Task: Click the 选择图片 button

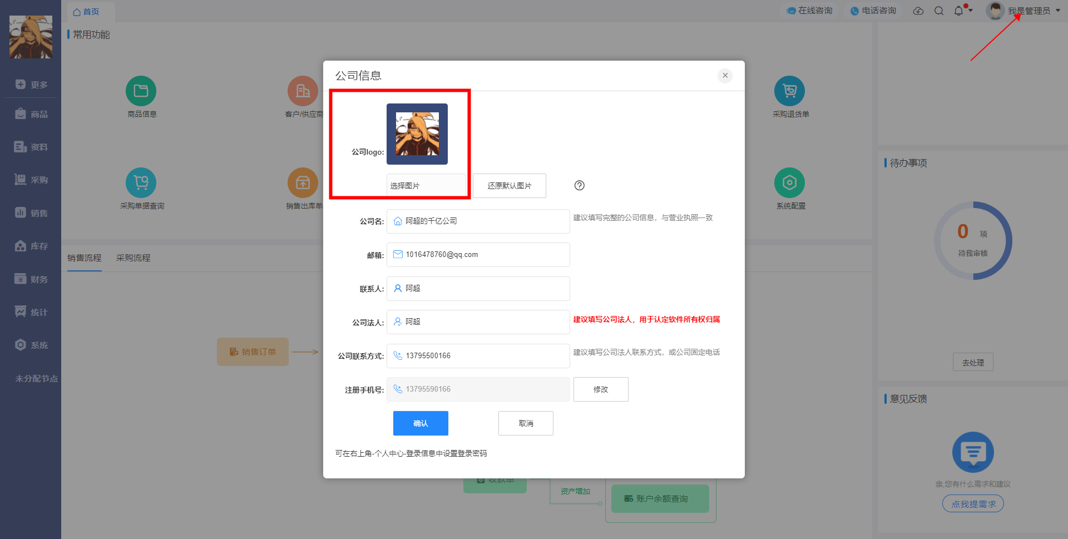Action: [x=426, y=186]
